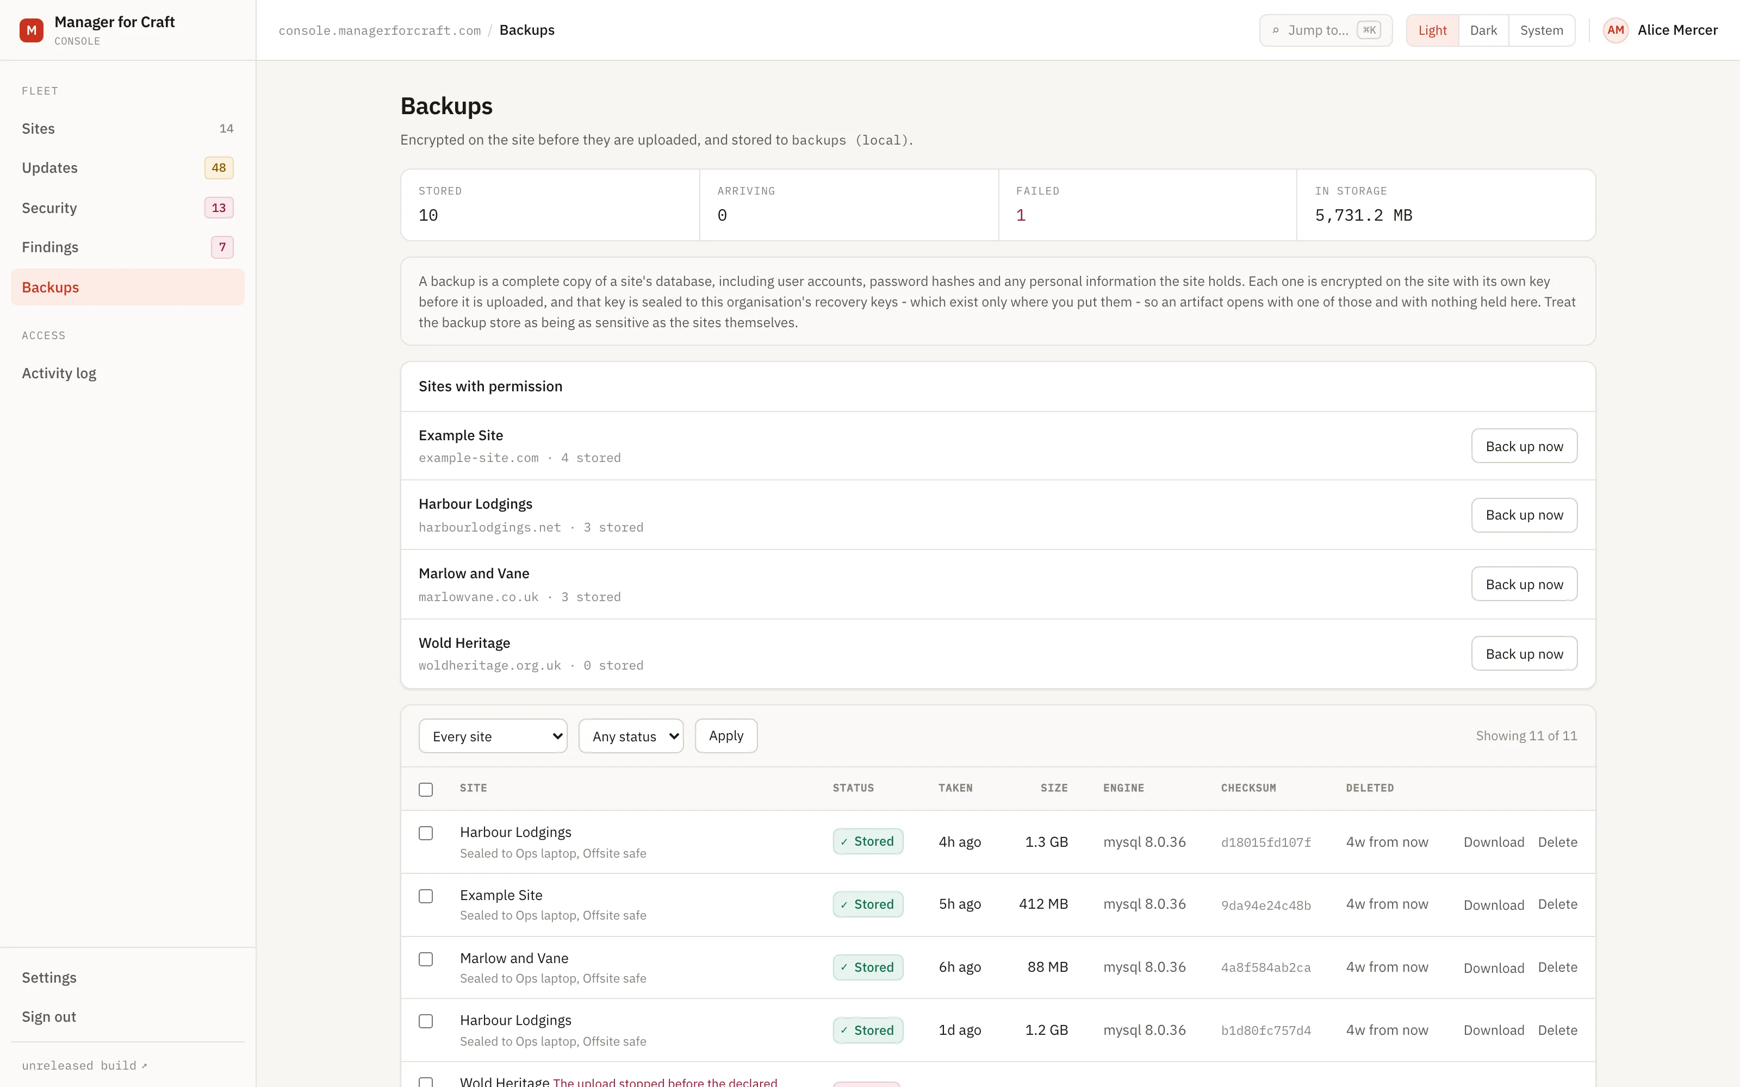Back up Marlow and Vane now
Screen dimensions: 1740x1087
[x=1524, y=584]
